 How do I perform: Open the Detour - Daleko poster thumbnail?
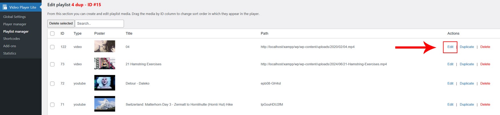105,83
